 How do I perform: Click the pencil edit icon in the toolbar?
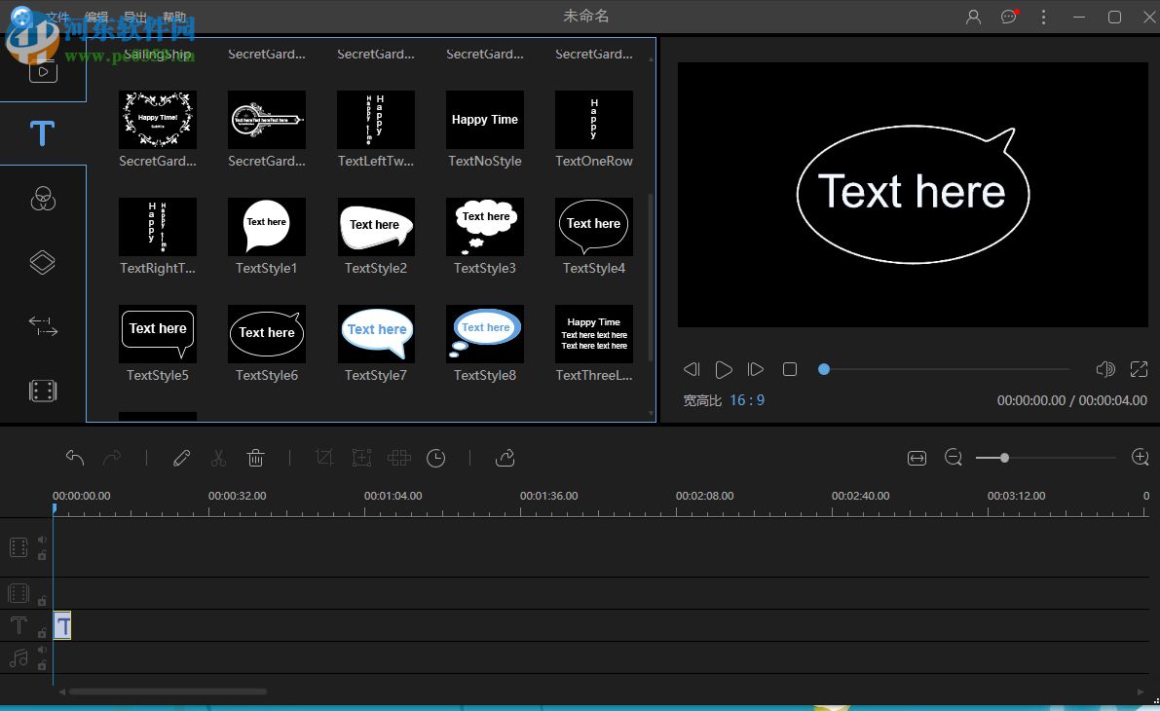point(181,458)
